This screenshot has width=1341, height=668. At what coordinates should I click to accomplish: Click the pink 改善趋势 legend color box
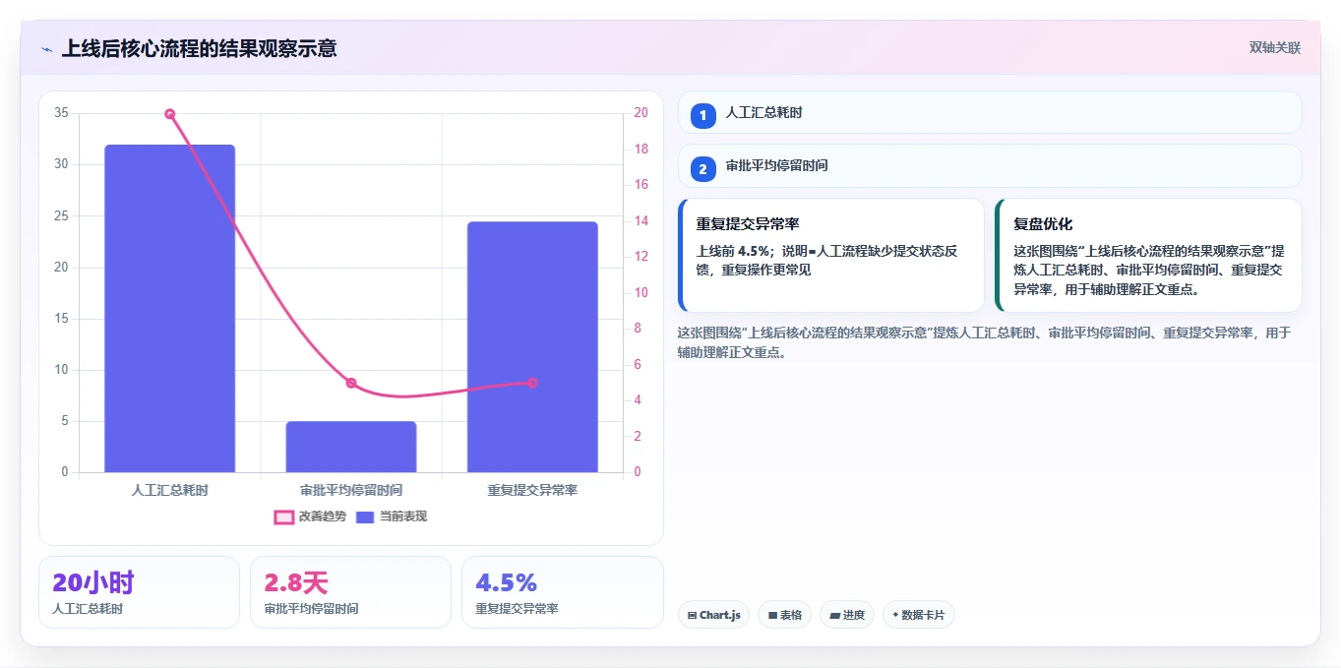pos(283,516)
